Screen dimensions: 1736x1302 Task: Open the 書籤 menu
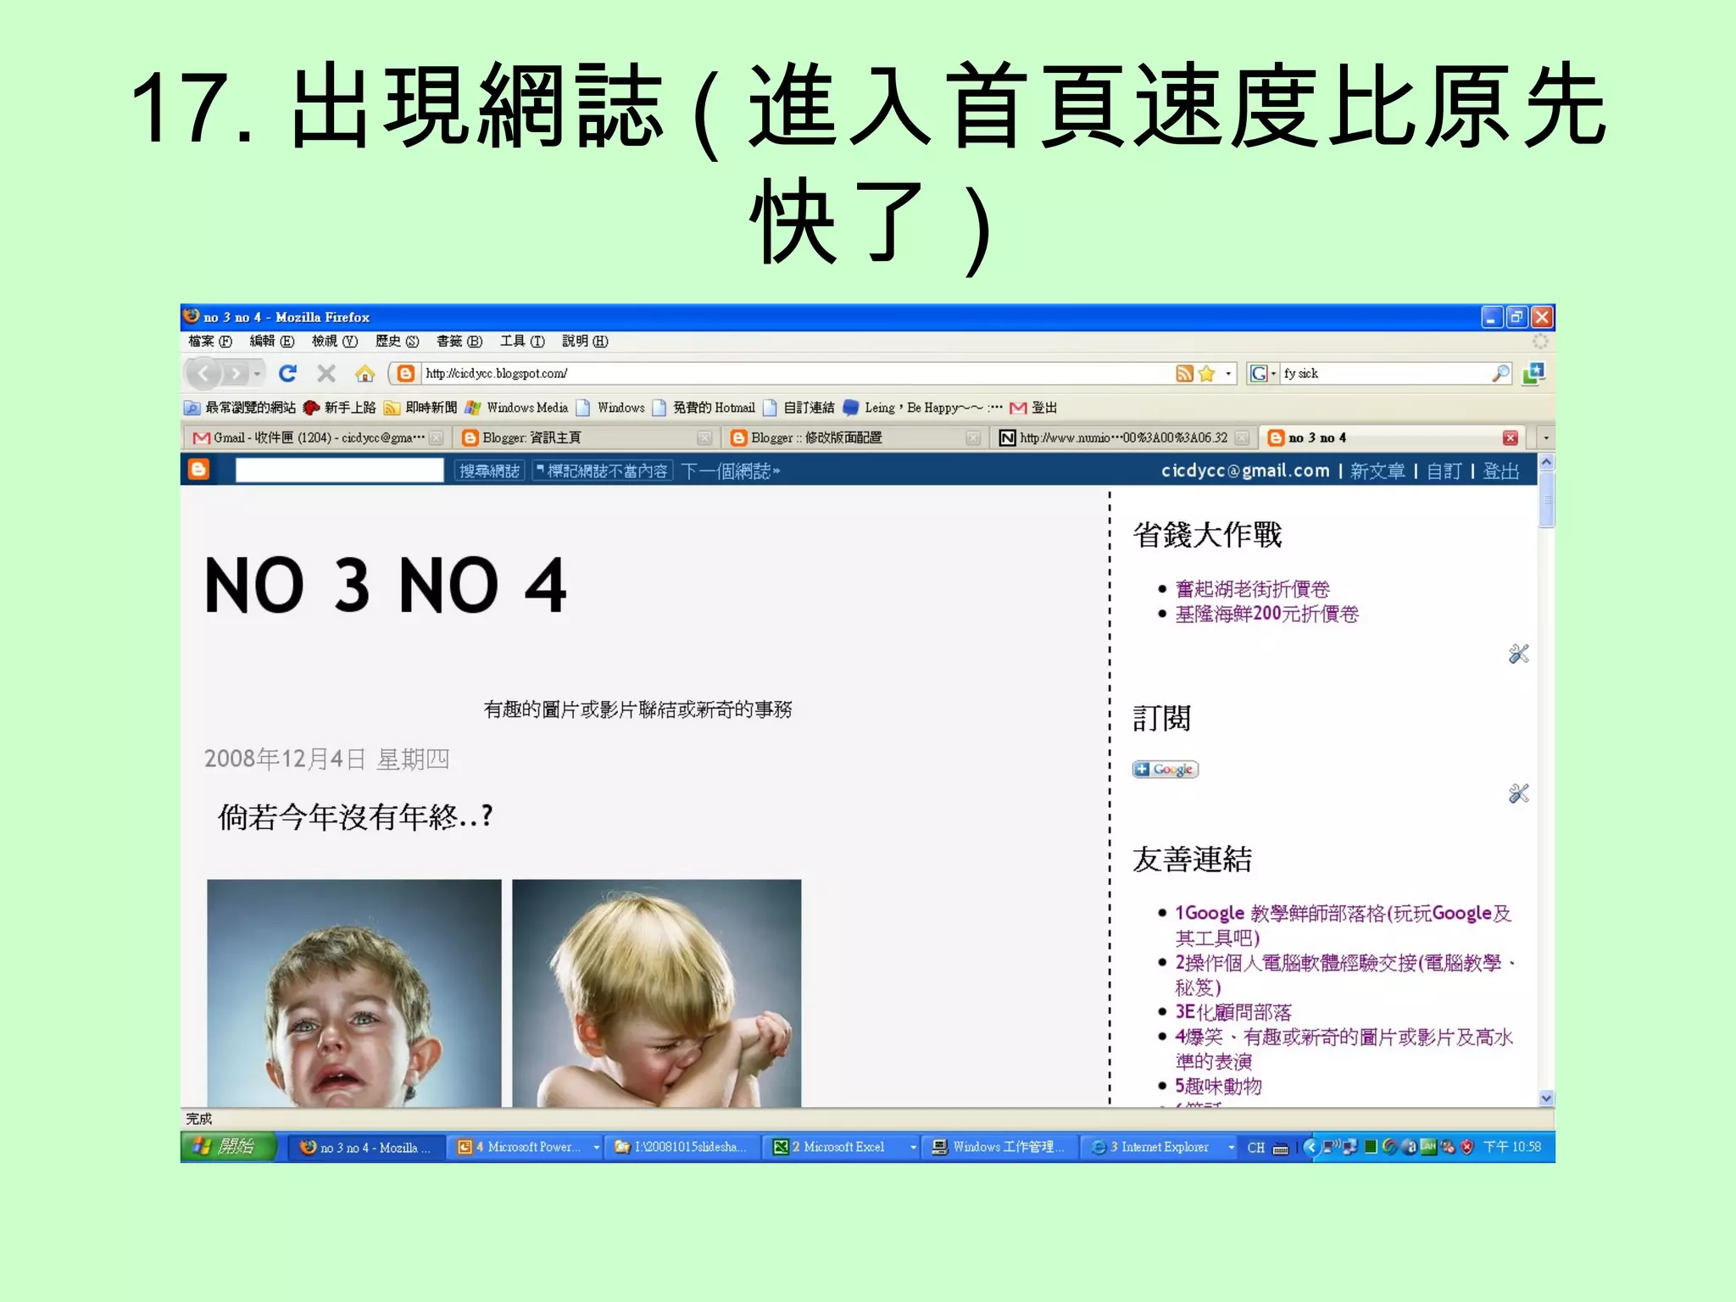(x=459, y=341)
